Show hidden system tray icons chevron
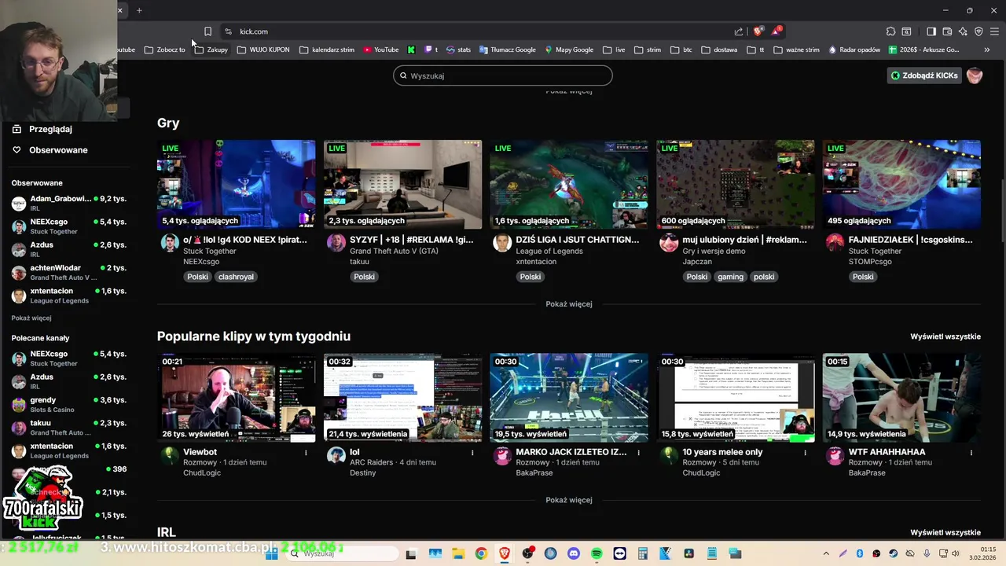 point(825,553)
